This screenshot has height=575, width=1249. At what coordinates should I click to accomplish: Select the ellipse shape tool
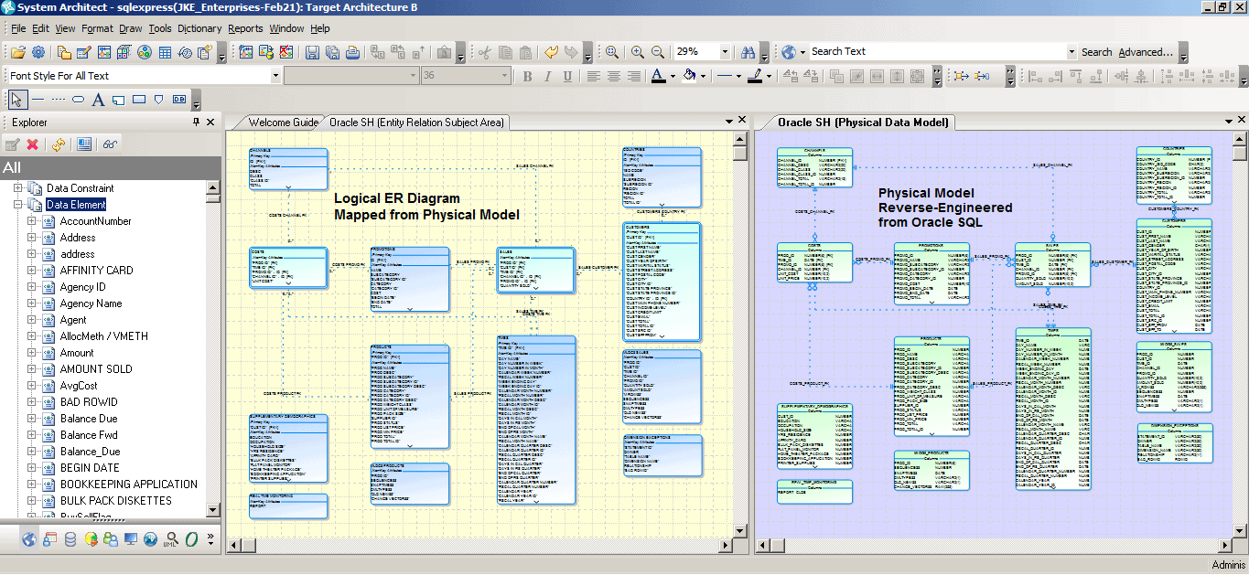[x=78, y=100]
